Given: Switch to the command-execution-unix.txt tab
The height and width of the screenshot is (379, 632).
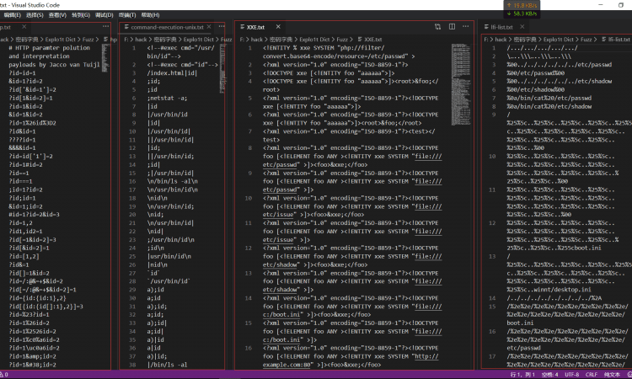Looking at the screenshot, I should click(167, 27).
